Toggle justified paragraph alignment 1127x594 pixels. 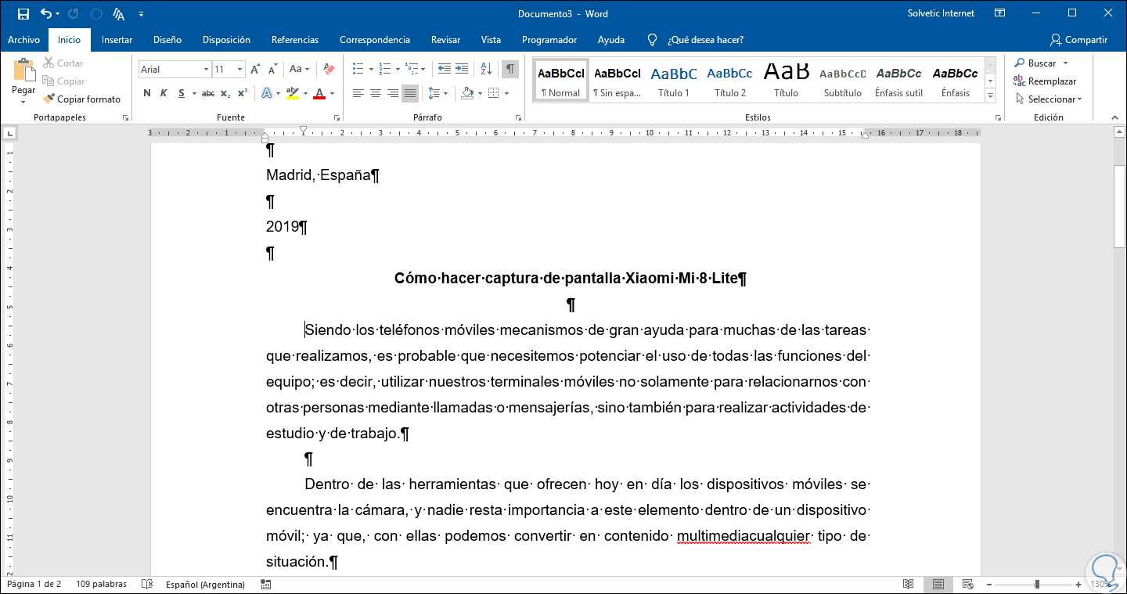point(410,93)
